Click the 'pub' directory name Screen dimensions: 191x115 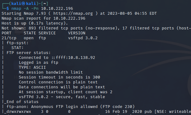coord(148,112)
